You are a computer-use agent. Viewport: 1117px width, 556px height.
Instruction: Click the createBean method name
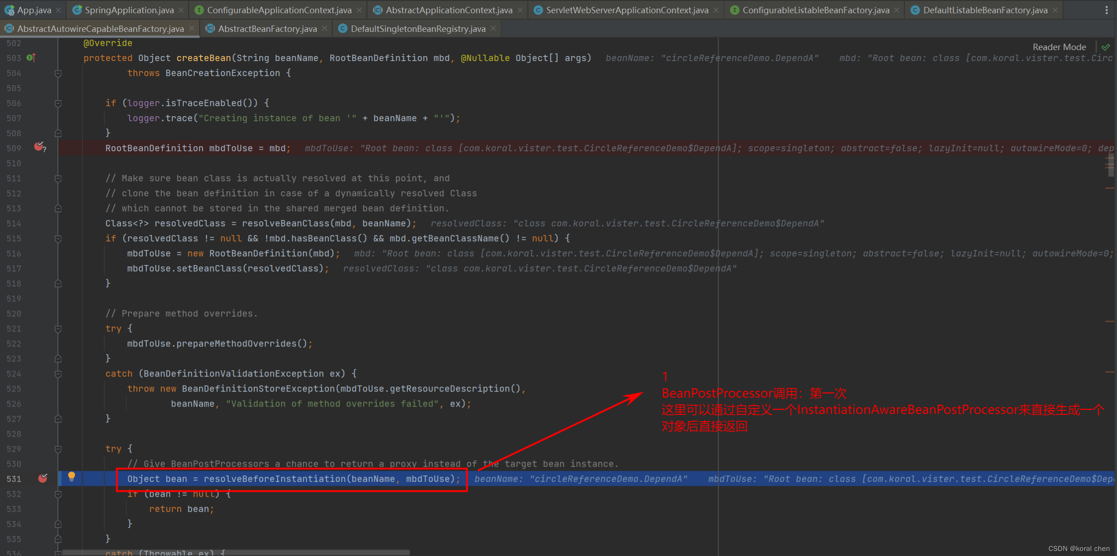click(204, 58)
